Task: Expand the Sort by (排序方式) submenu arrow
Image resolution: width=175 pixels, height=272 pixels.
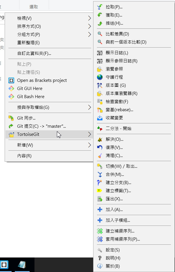Action: tap(89, 26)
